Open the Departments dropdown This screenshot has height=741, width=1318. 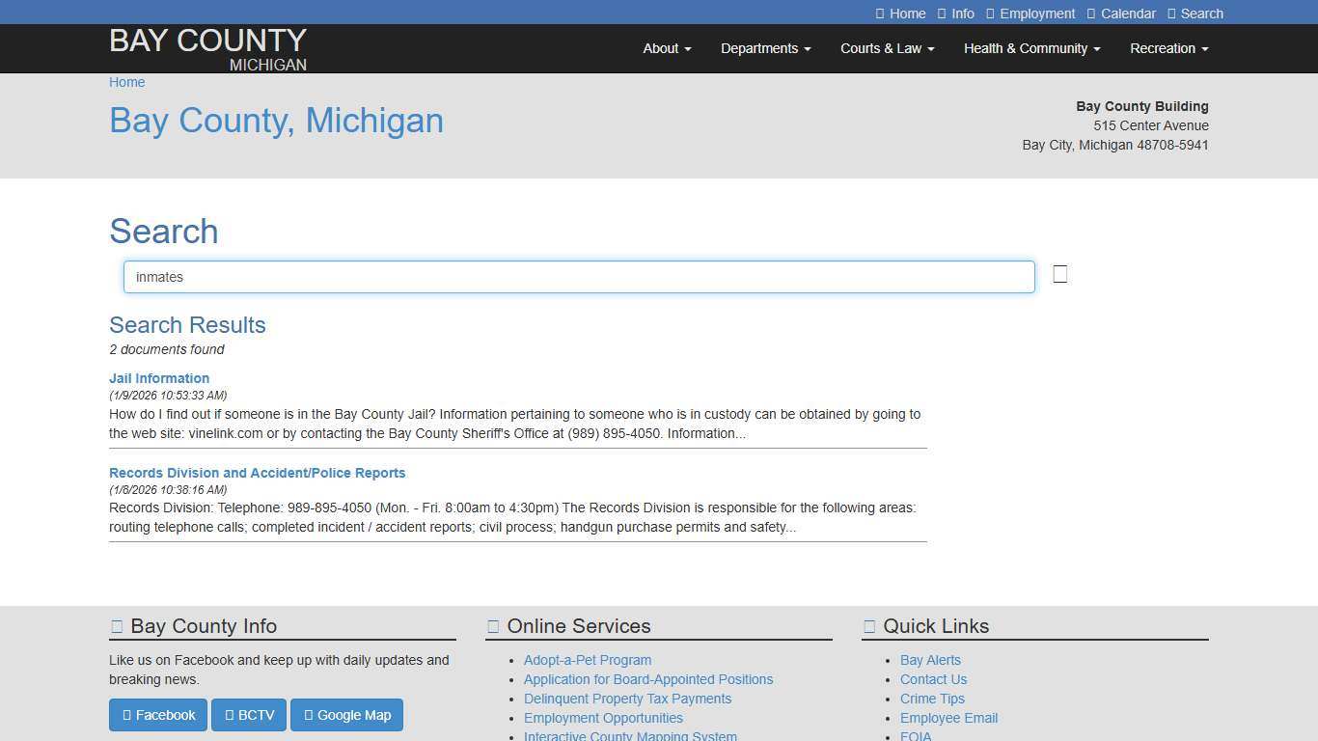pyautogui.click(x=765, y=48)
